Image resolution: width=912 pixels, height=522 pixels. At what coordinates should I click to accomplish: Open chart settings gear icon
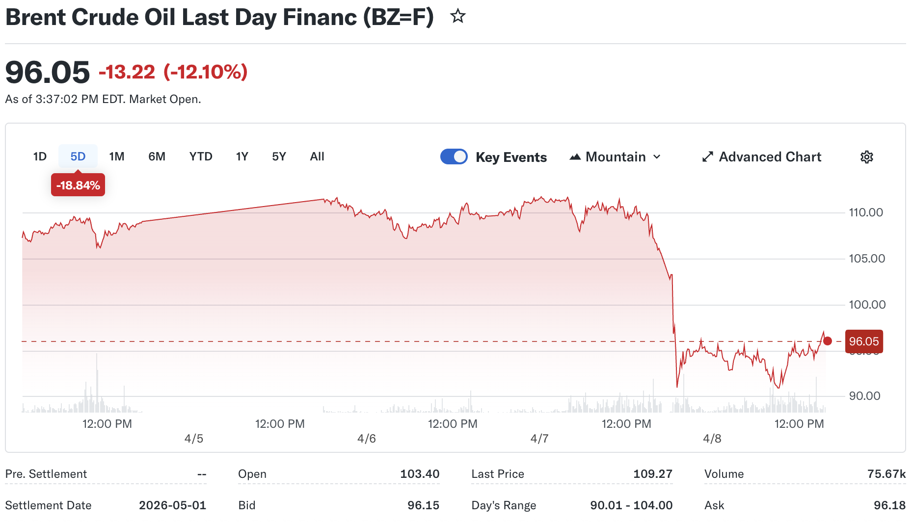coord(866,157)
